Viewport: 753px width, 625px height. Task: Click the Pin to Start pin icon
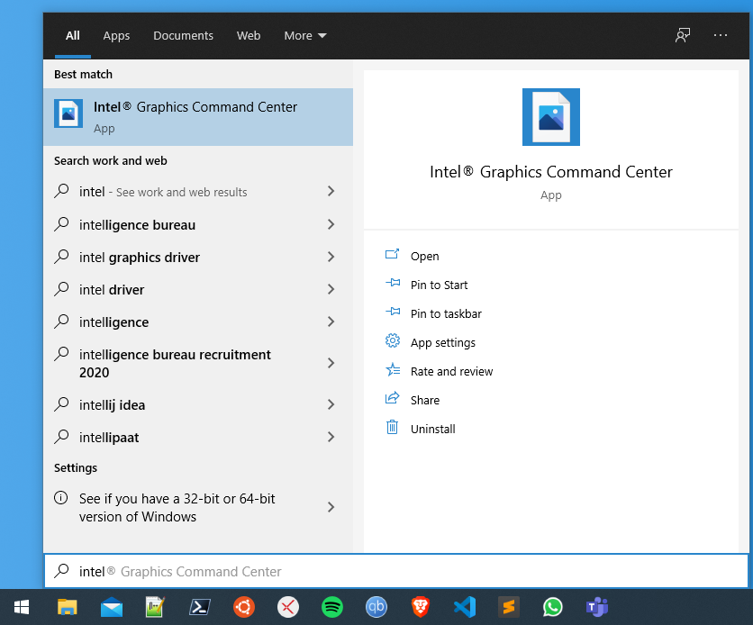(393, 283)
